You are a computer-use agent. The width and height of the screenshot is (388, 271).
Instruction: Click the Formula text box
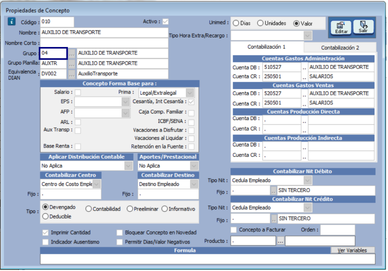click(x=207, y=259)
